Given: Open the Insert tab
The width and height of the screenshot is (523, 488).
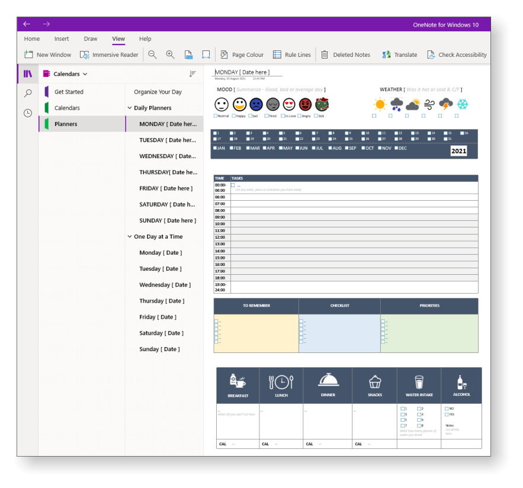Looking at the screenshot, I should pos(62,38).
